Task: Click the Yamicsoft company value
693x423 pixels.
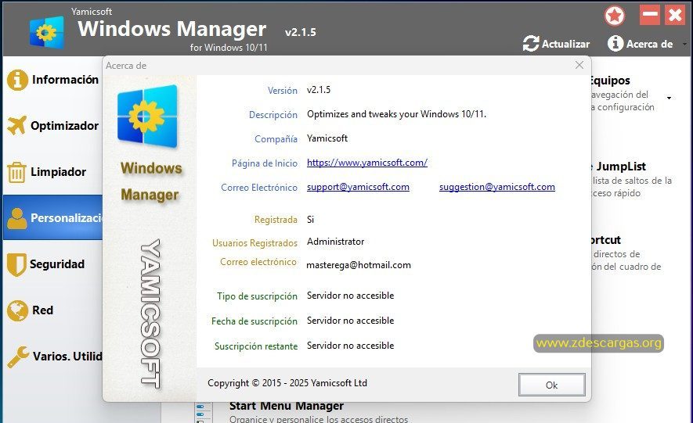Action: tap(327, 138)
